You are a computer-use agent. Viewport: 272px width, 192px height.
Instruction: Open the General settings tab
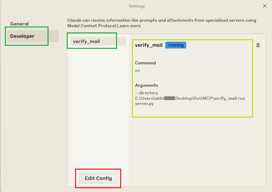pos(19,24)
